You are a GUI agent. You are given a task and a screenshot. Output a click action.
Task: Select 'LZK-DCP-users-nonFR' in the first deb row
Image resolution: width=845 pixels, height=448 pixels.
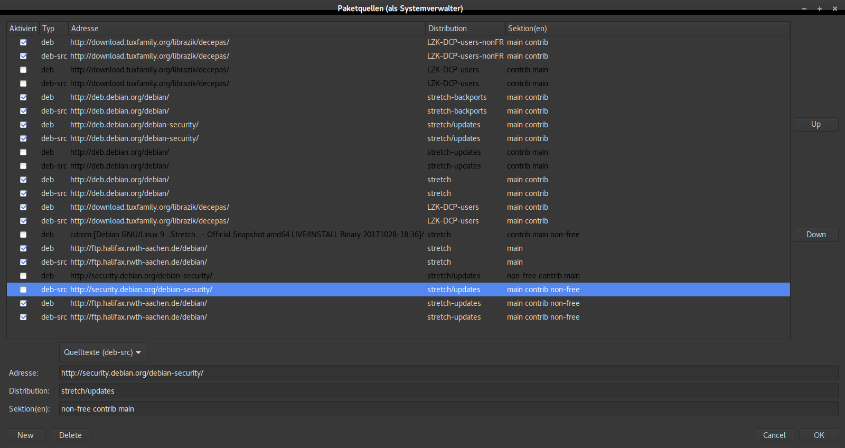[465, 42]
